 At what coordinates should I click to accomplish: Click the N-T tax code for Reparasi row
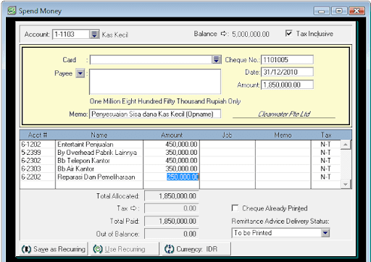(x=325, y=177)
